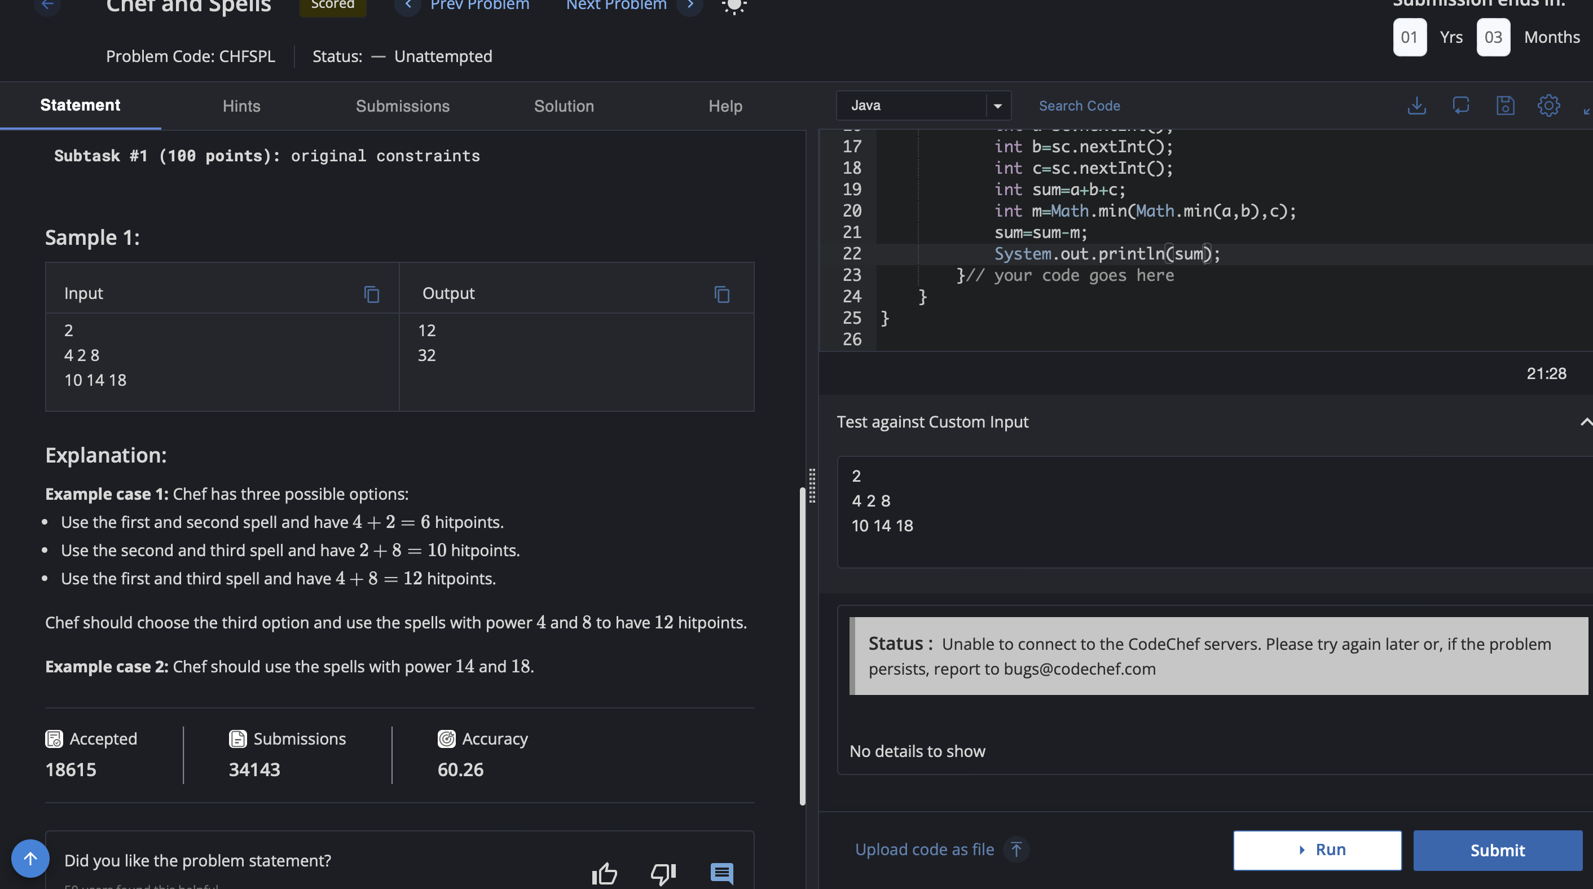Copy the sample Output text
This screenshot has height=889, width=1593.
(x=721, y=294)
